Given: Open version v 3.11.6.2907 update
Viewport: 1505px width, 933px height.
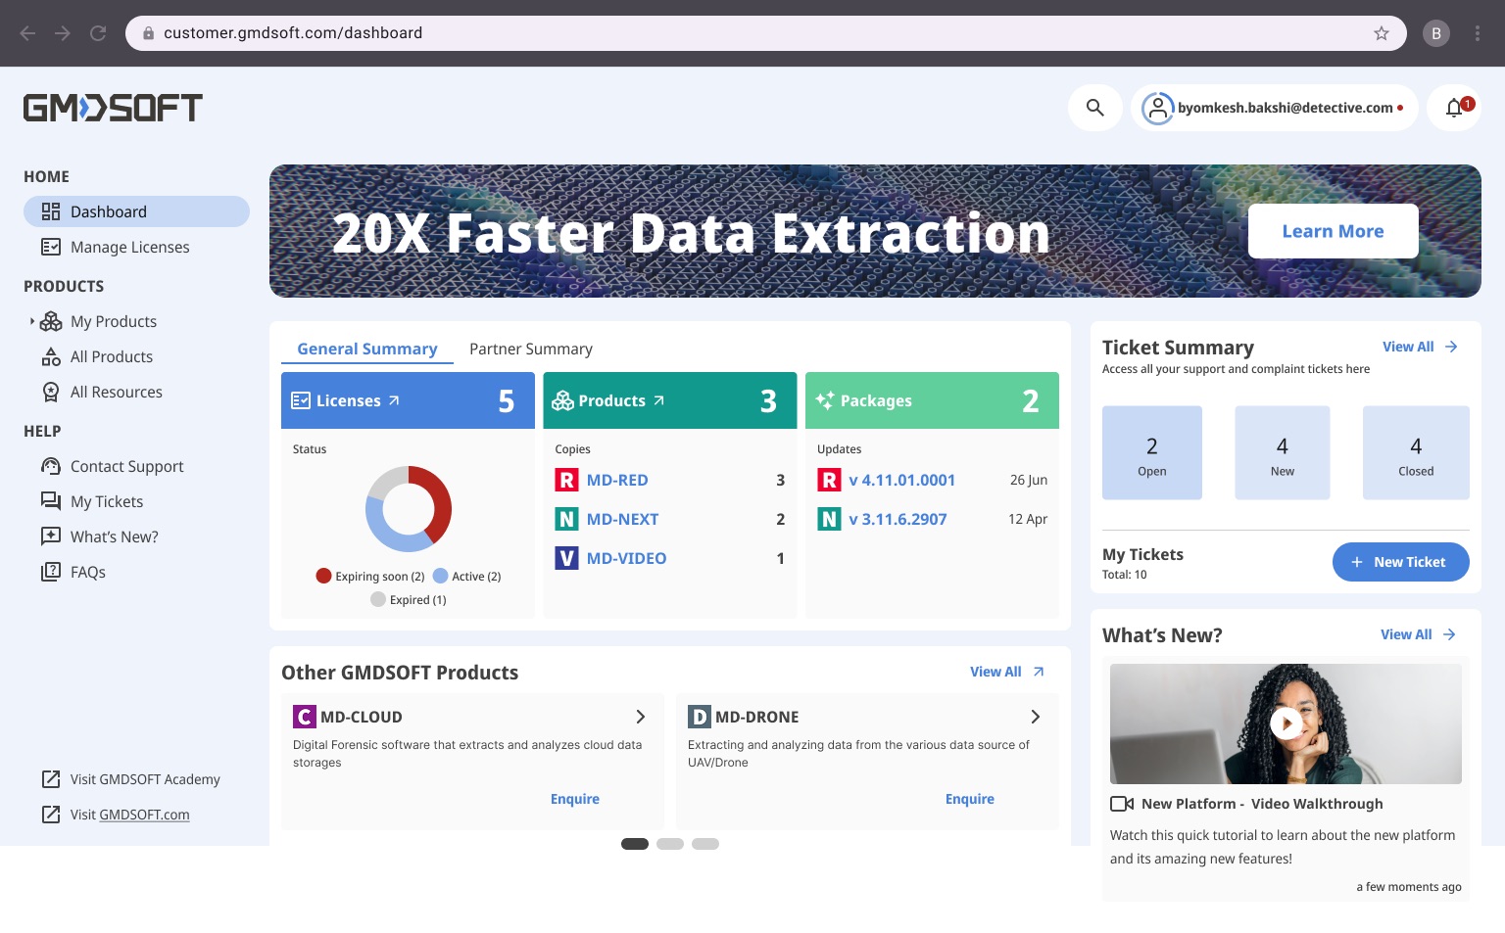Looking at the screenshot, I should point(898,519).
